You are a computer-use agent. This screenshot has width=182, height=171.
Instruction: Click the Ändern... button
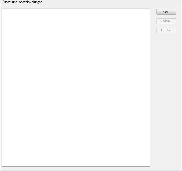[x=166, y=21]
